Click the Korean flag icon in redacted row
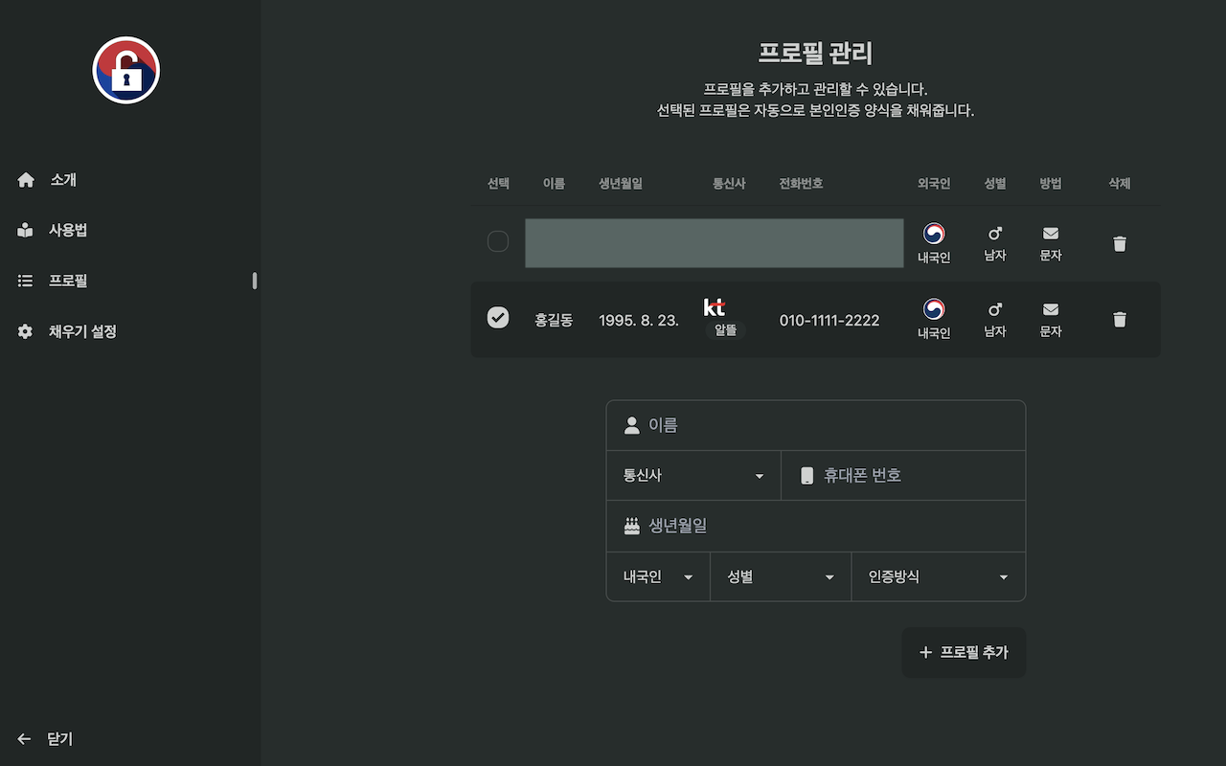The height and width of the screenshot is (766, 1226). click(x=934, y=234)
